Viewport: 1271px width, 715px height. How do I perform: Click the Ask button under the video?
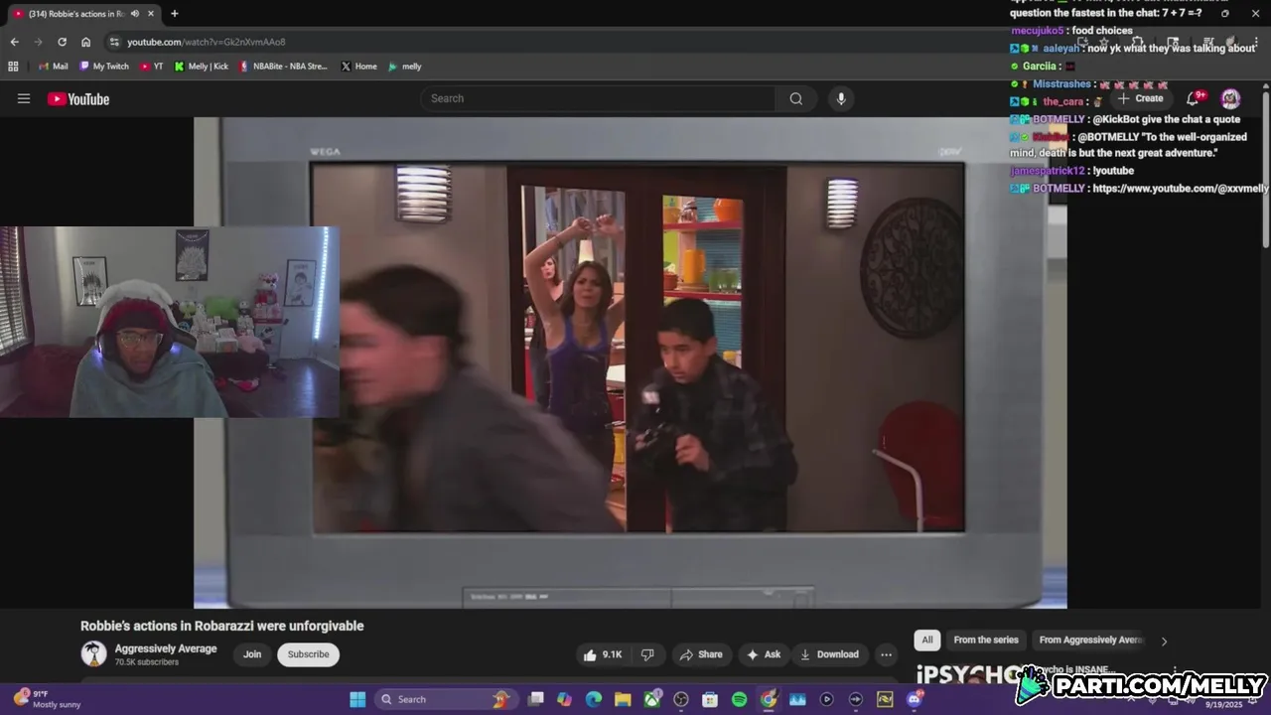[x=764, y=654]
